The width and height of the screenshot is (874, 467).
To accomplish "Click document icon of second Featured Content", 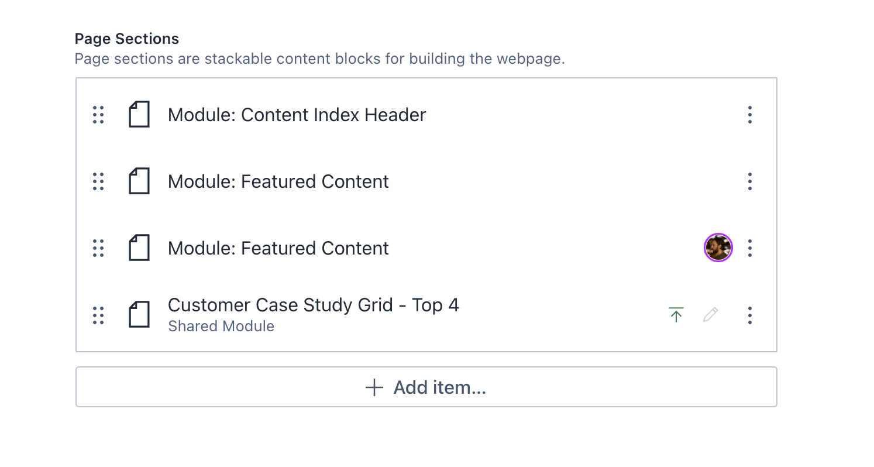I will click(139, 248).
